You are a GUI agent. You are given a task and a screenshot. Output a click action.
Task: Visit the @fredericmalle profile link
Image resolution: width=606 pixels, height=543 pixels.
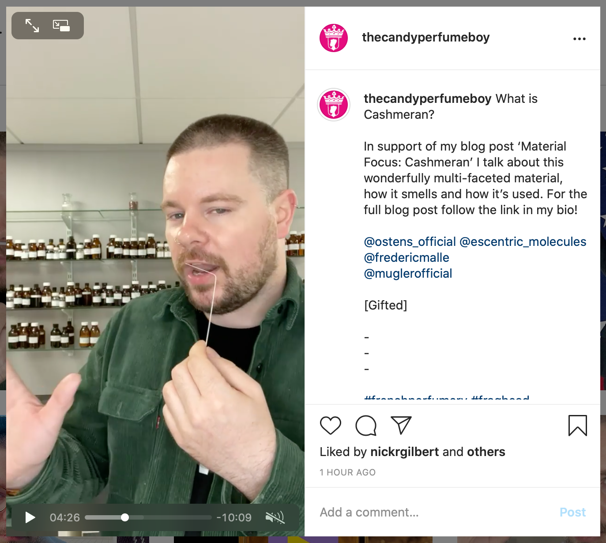pos(407,258)
